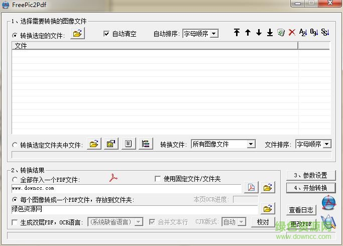Viewport: 343px width, 246px height.
Task: Browse for source folder icon
Action: [x=94, y=144]
